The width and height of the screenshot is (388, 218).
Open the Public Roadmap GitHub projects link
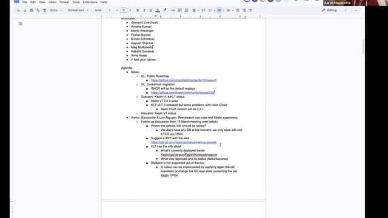click(x=184, y=81)
